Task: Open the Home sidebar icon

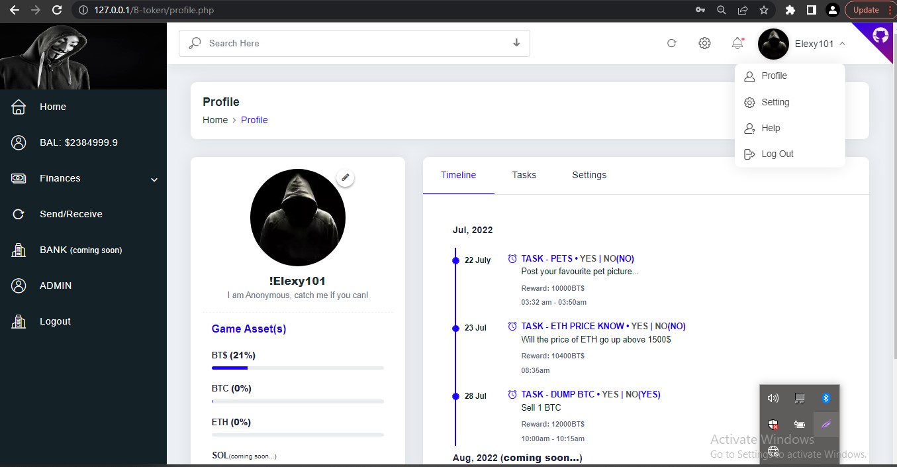Action: 19,106
